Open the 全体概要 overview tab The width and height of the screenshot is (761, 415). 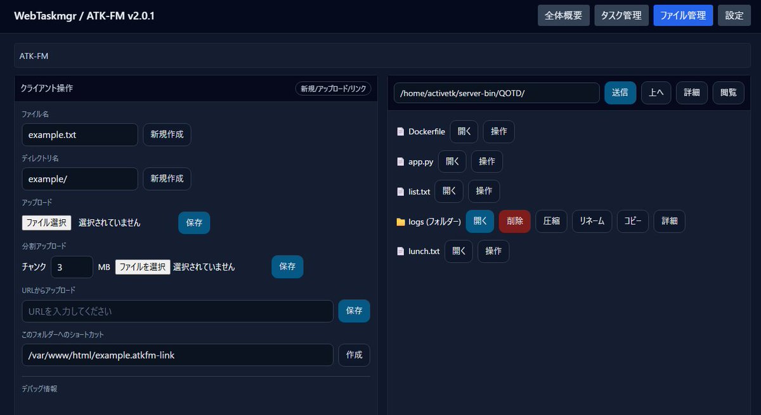point(564,15)
